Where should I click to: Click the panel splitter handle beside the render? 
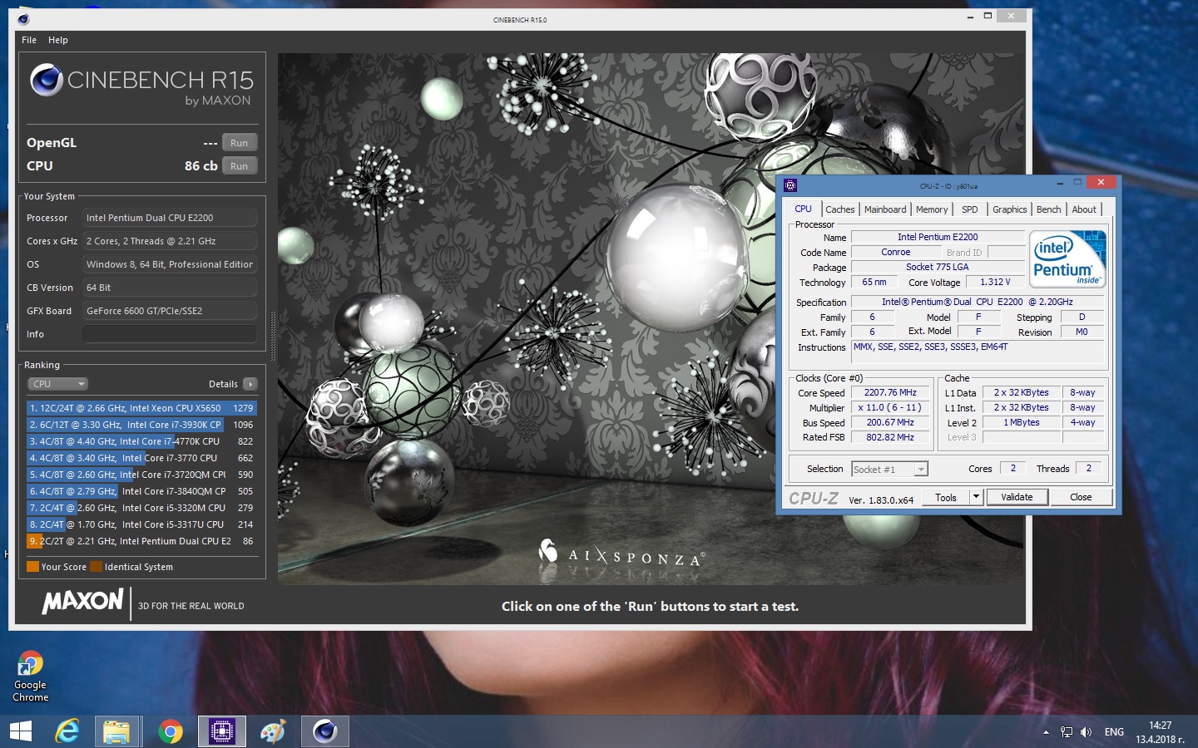(x=272, y=335)
